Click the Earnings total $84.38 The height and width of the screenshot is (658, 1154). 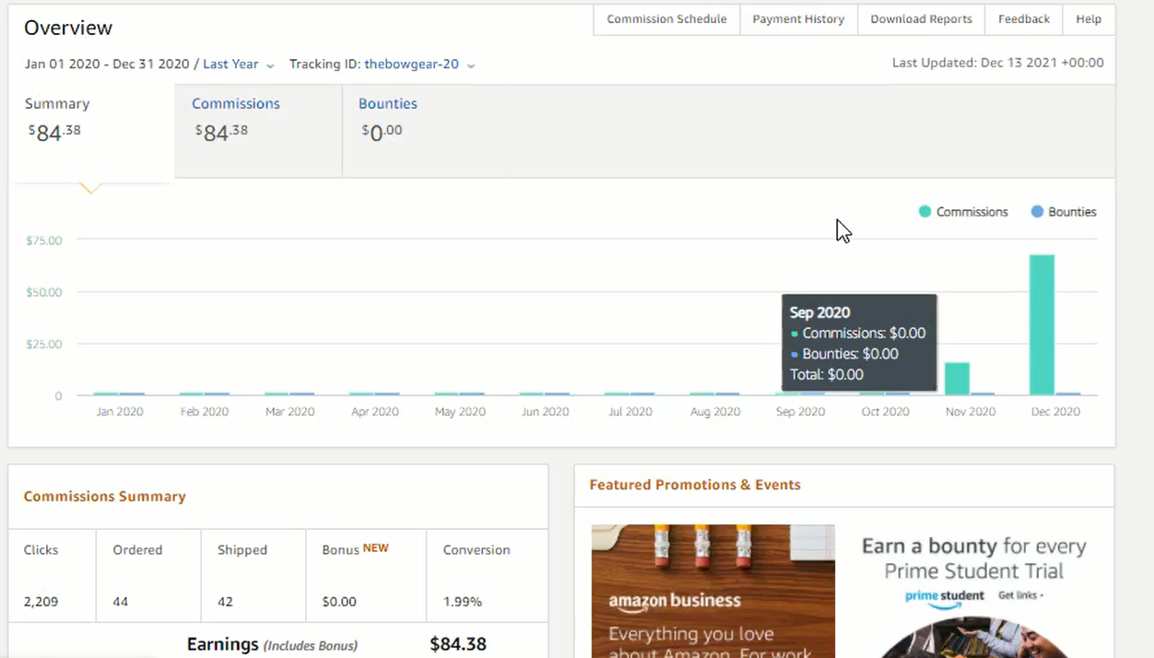click(458, 644)
